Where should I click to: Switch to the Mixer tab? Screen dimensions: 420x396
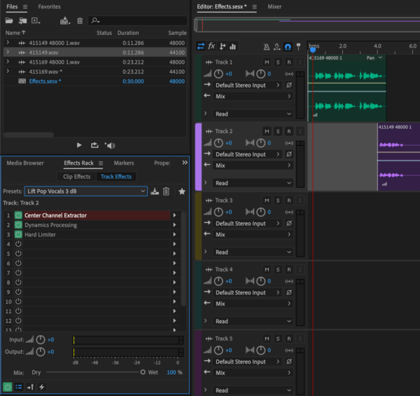[274, 7]
